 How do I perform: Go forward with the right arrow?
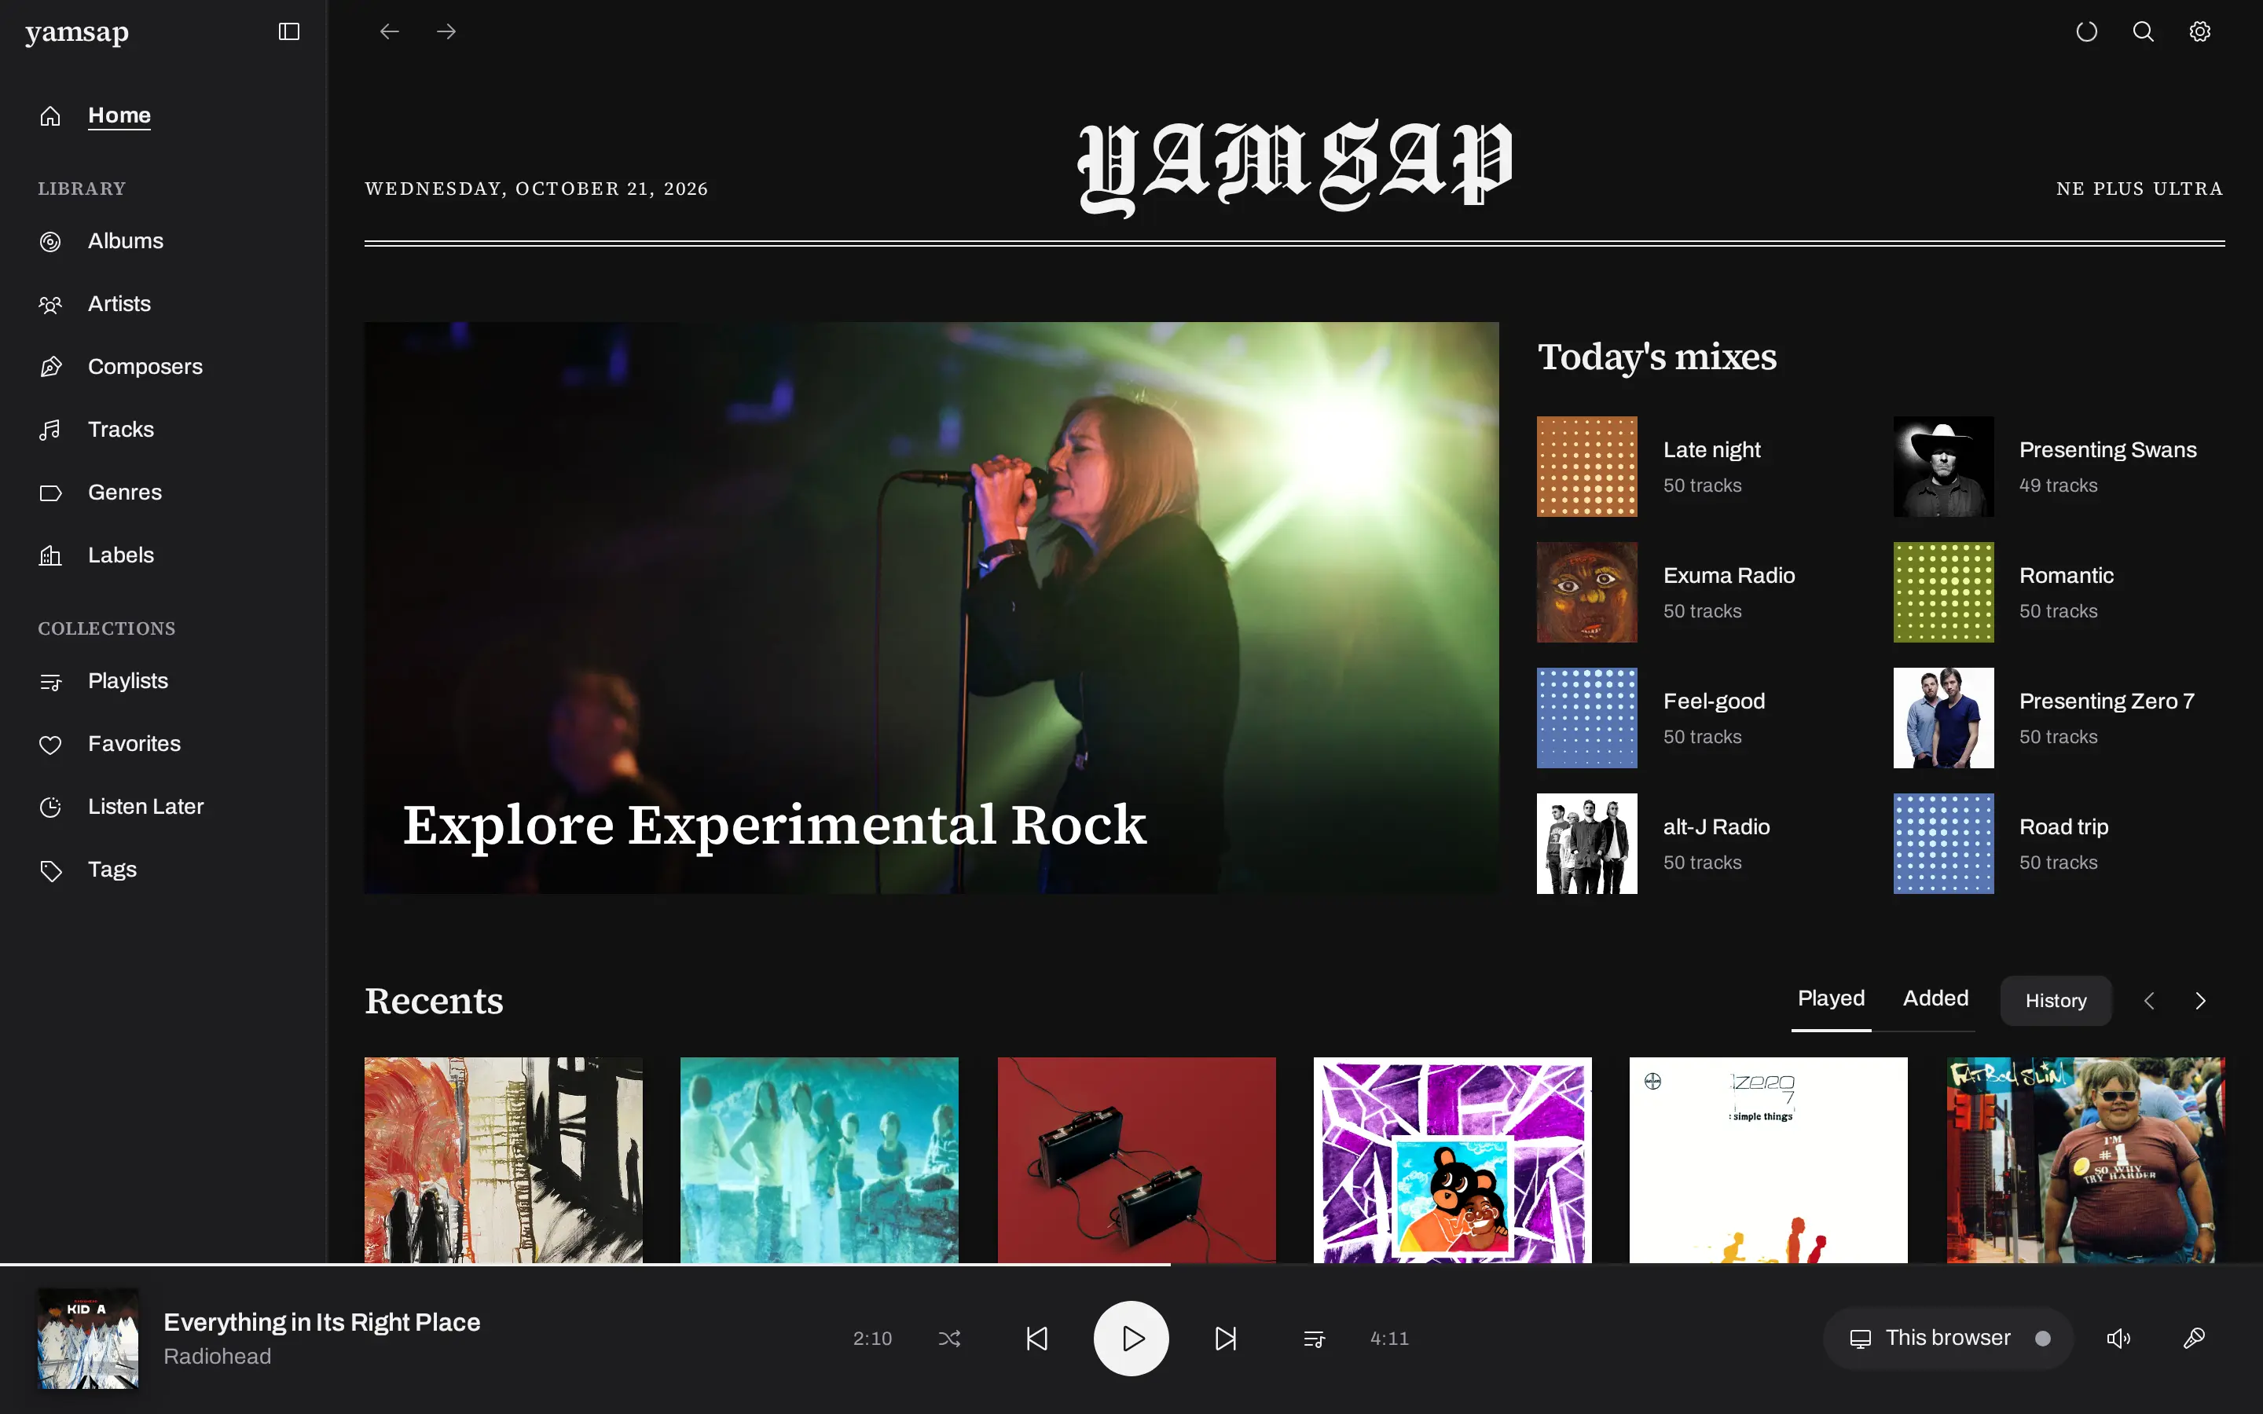pos(446,31)
